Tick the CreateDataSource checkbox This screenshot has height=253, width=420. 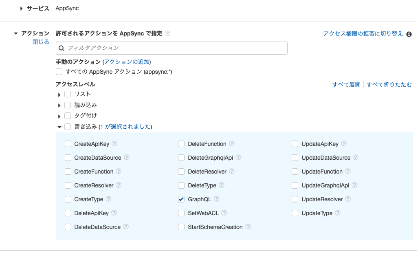tap(68, 158)
